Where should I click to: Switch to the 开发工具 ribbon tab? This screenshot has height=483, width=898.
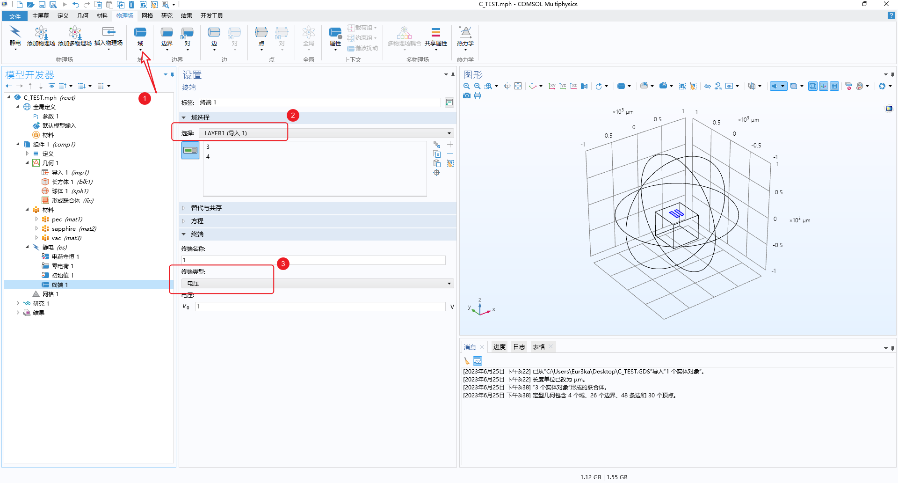[x=212, y=16]
